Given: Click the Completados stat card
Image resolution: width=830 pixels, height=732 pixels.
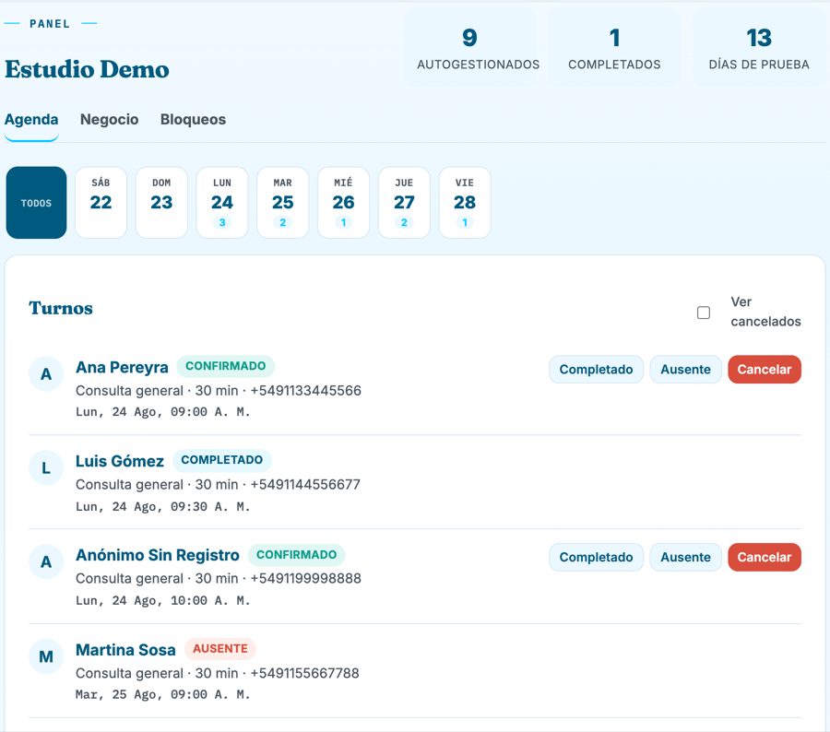Looking at the screenshot, I should point(614,48).
